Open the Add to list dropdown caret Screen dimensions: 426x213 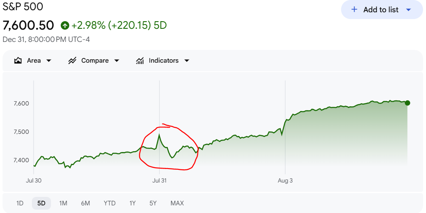[x=408, y=10]
